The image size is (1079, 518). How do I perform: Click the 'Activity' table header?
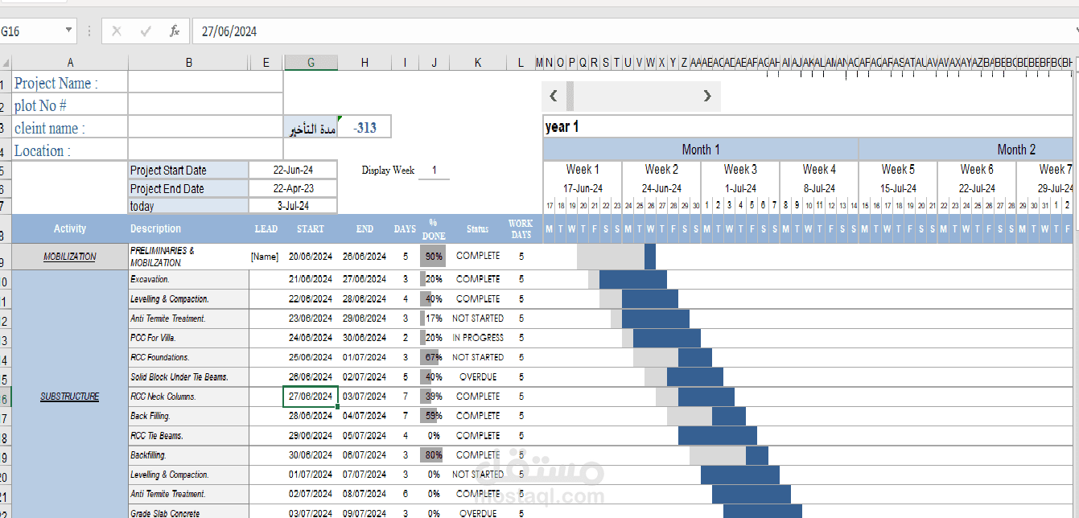click(70, 228)
